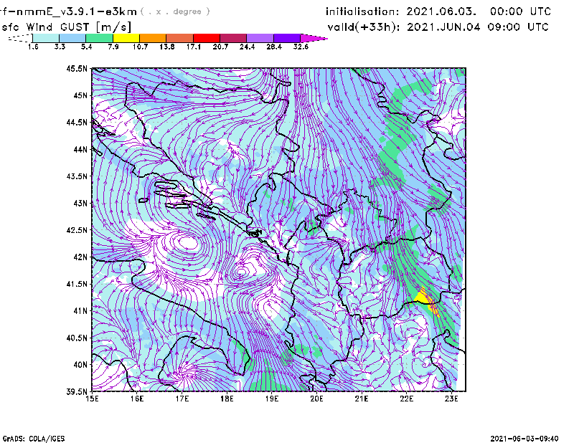Click the '45.5N' latitude label
Viewport: 574px width, 443px height.
pyautogui.click(x=77, y=68)
